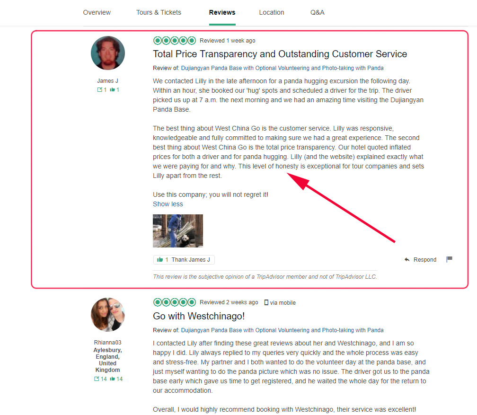This screenshot has height=415, width=477.
Task: Click Rhianna03's profile avatar photo
Action: (x=108, y=315)
